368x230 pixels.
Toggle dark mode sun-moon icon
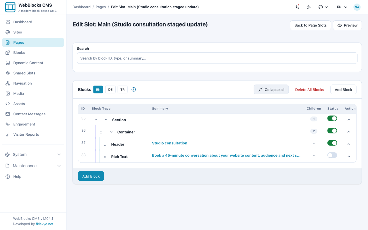point(309,7)
